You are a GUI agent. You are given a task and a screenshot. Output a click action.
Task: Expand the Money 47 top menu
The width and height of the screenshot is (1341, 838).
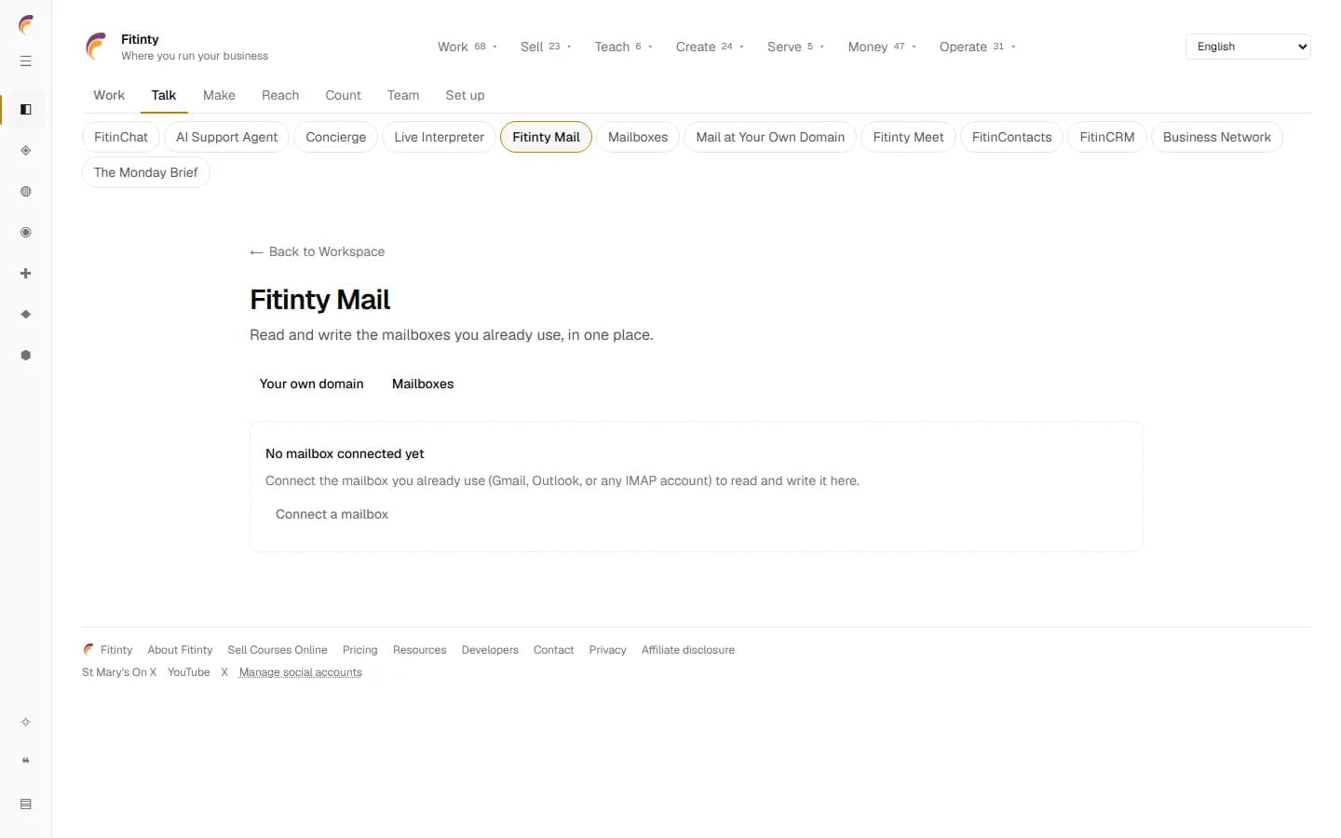point(882,47)
